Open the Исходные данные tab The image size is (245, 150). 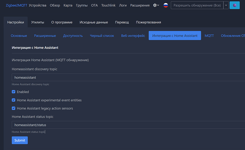(x=94, y=22)
